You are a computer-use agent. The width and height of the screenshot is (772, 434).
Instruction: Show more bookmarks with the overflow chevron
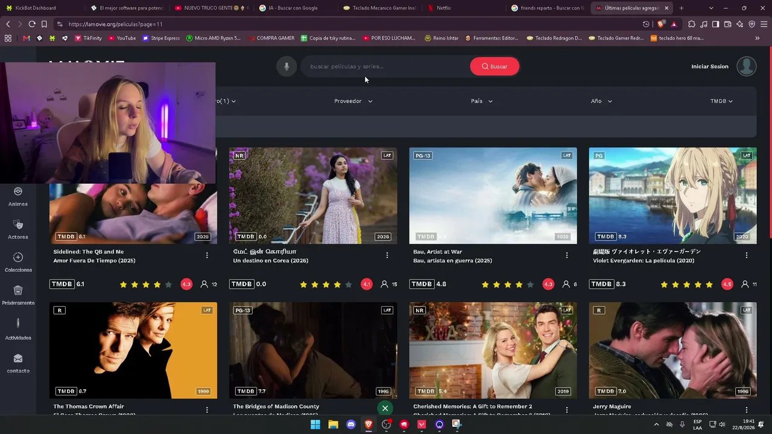[x=757, y=38]
